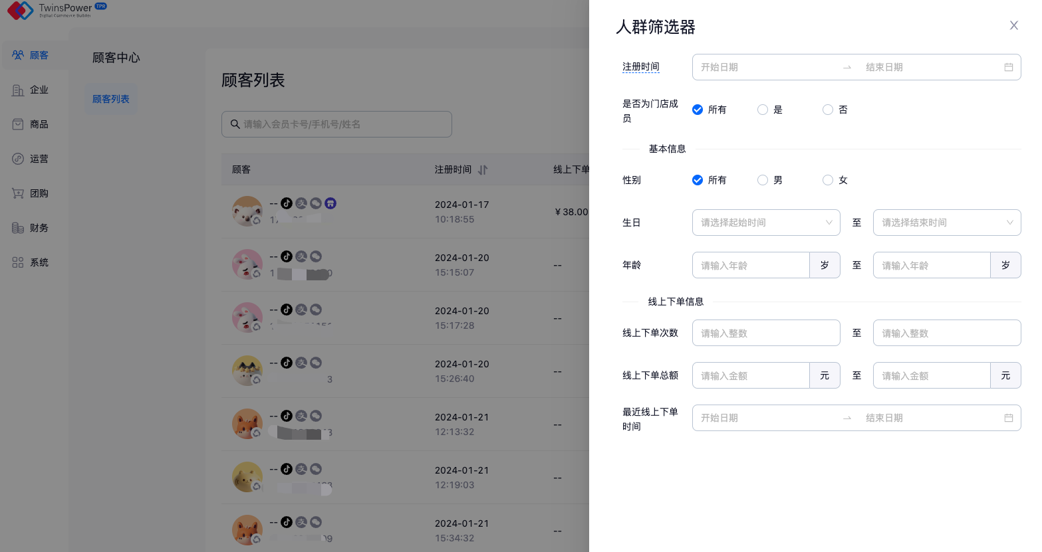Choose 男 gender option
1042x552 pixels.
click(763, 180)
